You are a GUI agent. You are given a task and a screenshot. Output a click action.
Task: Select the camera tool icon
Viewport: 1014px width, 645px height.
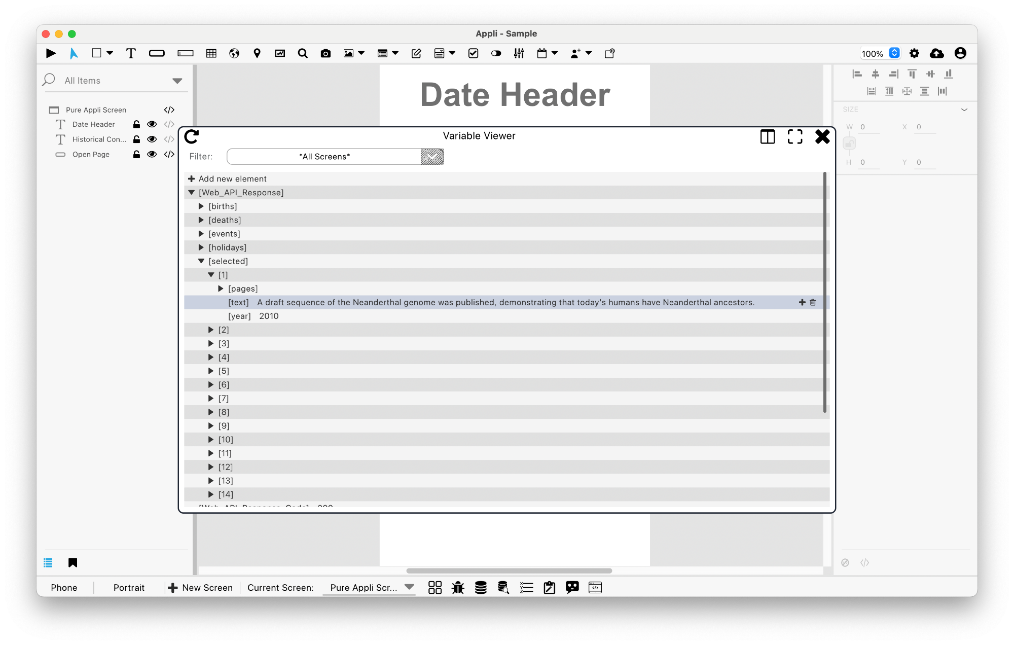[326, 53]
